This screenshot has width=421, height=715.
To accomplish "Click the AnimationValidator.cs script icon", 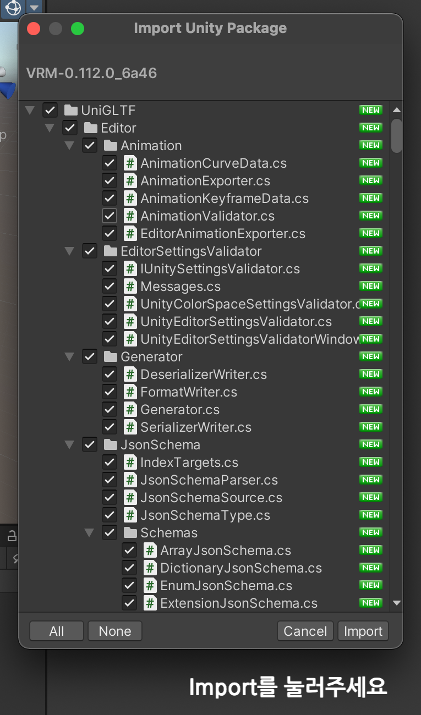I will tap(130, 216).
